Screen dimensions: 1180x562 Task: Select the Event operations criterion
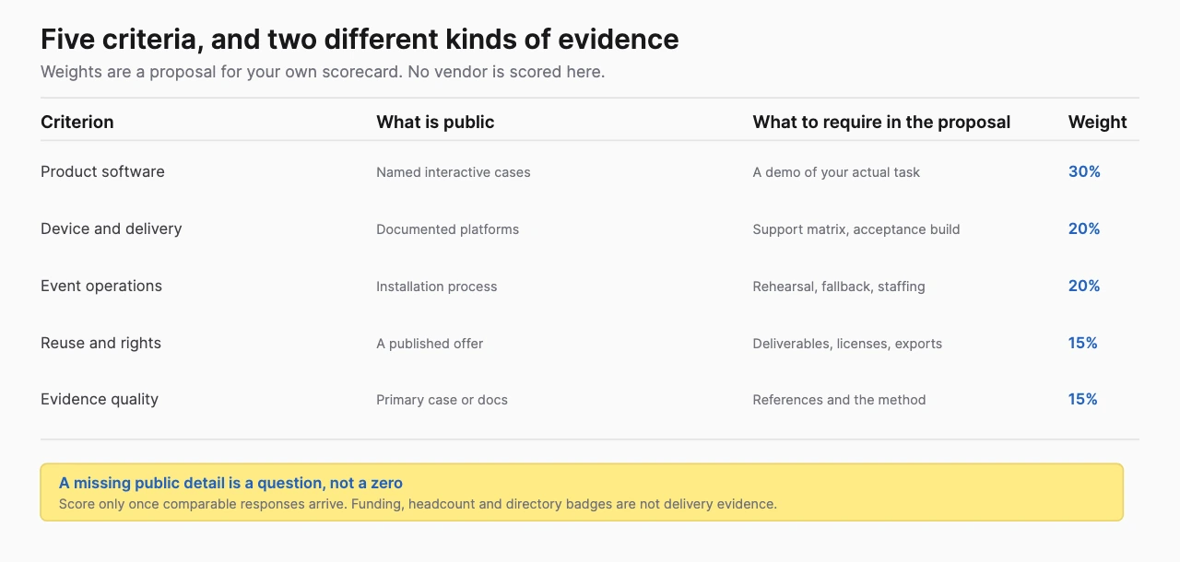coord(101,286)
